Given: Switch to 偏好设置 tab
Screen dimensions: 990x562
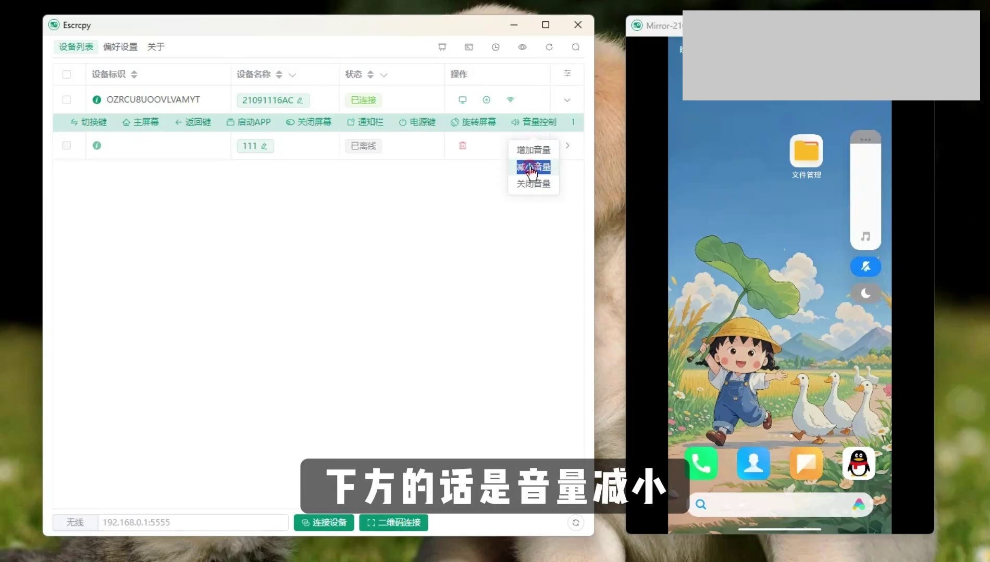Looking at the screenshot, I should tap(120, 47).
